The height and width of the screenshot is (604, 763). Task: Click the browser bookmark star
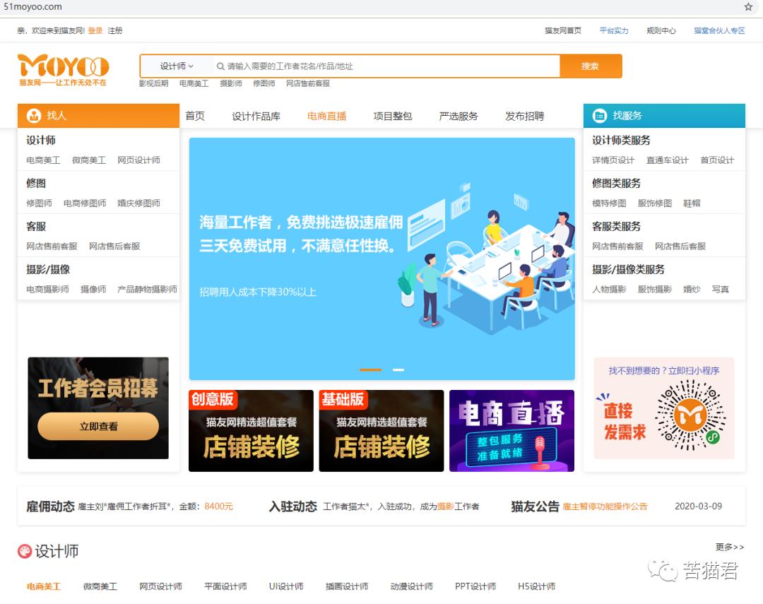coord(747,6)
